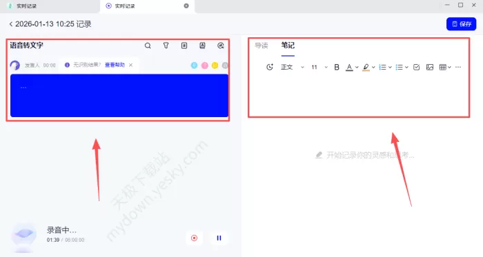Click the info icon before 无识别结果
Image resolution: width=483 pixels, height=257 pixels.
pos(67,65)
